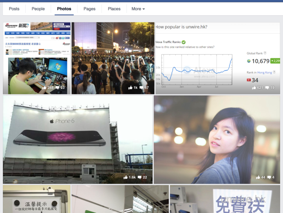The width and height of the screenshot is (283, 213).
Task: Click the like icon showing 621
Action: point(254,88)
